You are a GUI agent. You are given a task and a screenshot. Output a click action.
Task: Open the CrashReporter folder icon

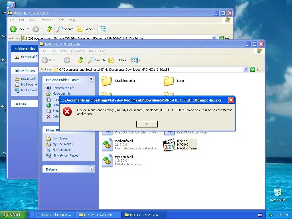coord(107,81)
